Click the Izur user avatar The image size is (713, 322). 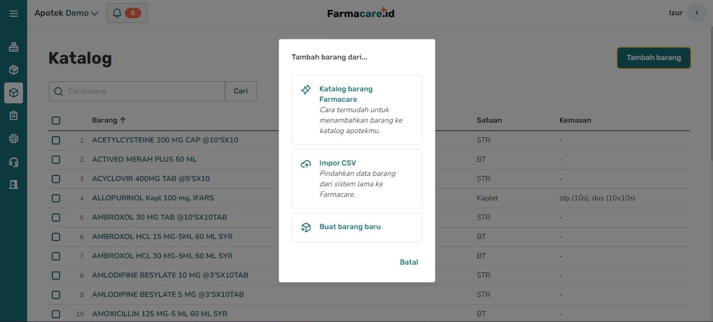coord(697,13)
